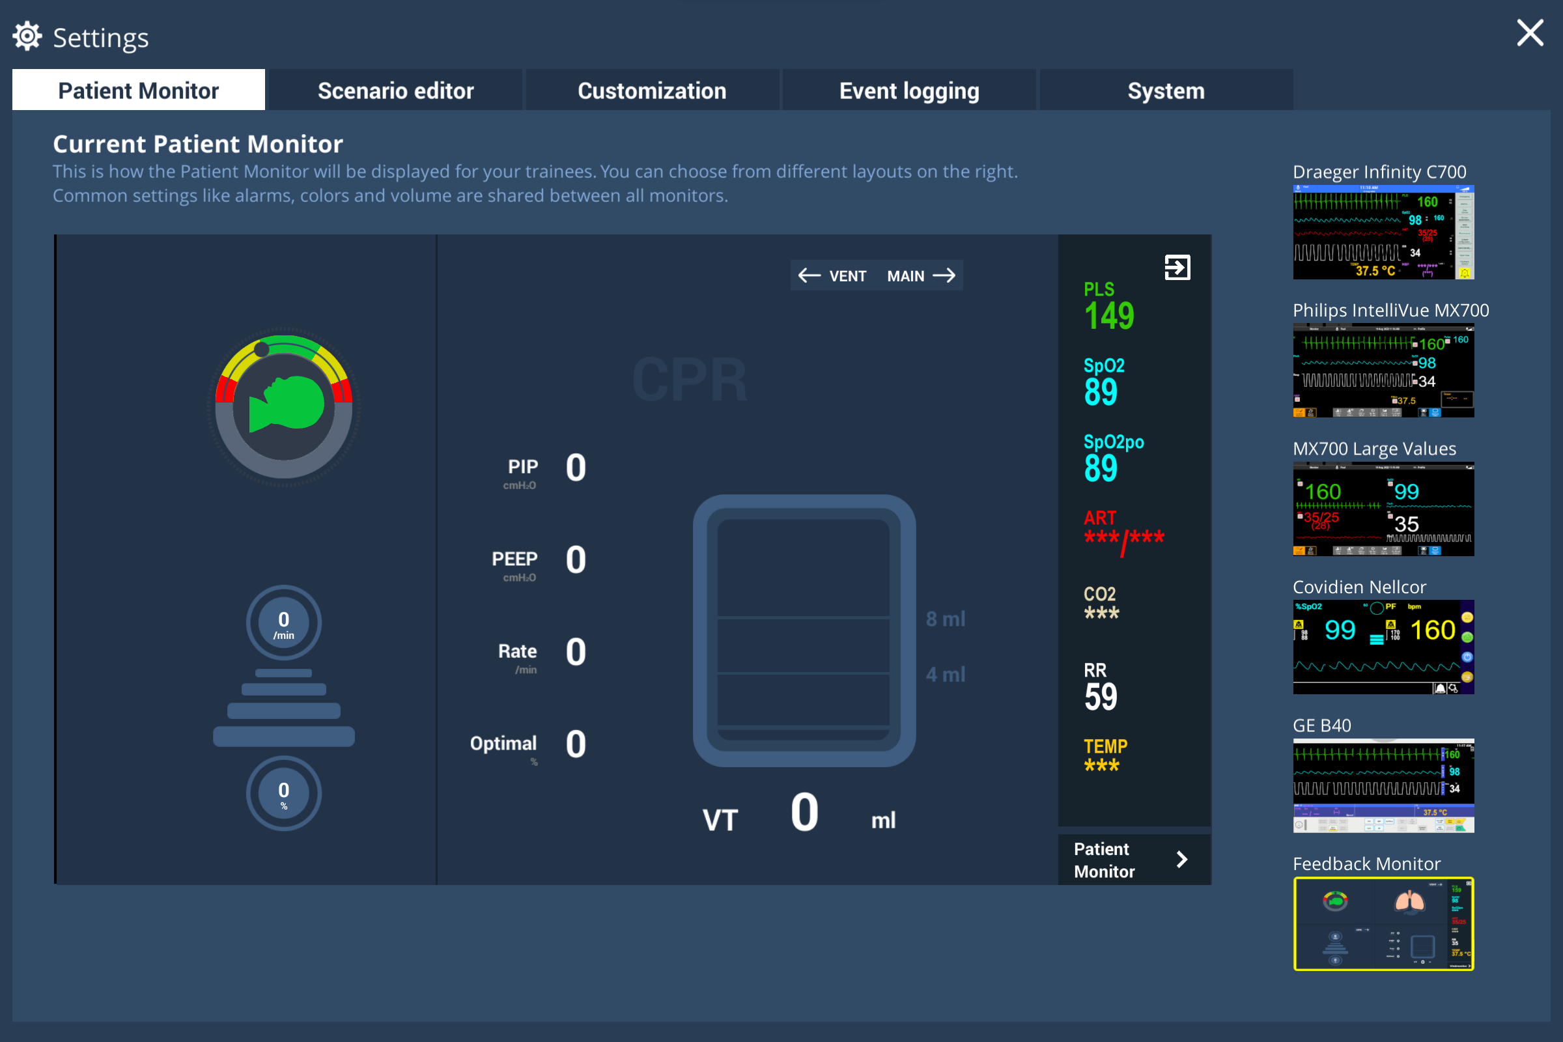Select the airway head position dial
This screenshot has height=1042, width=1563.
click(x=283, y=406)
